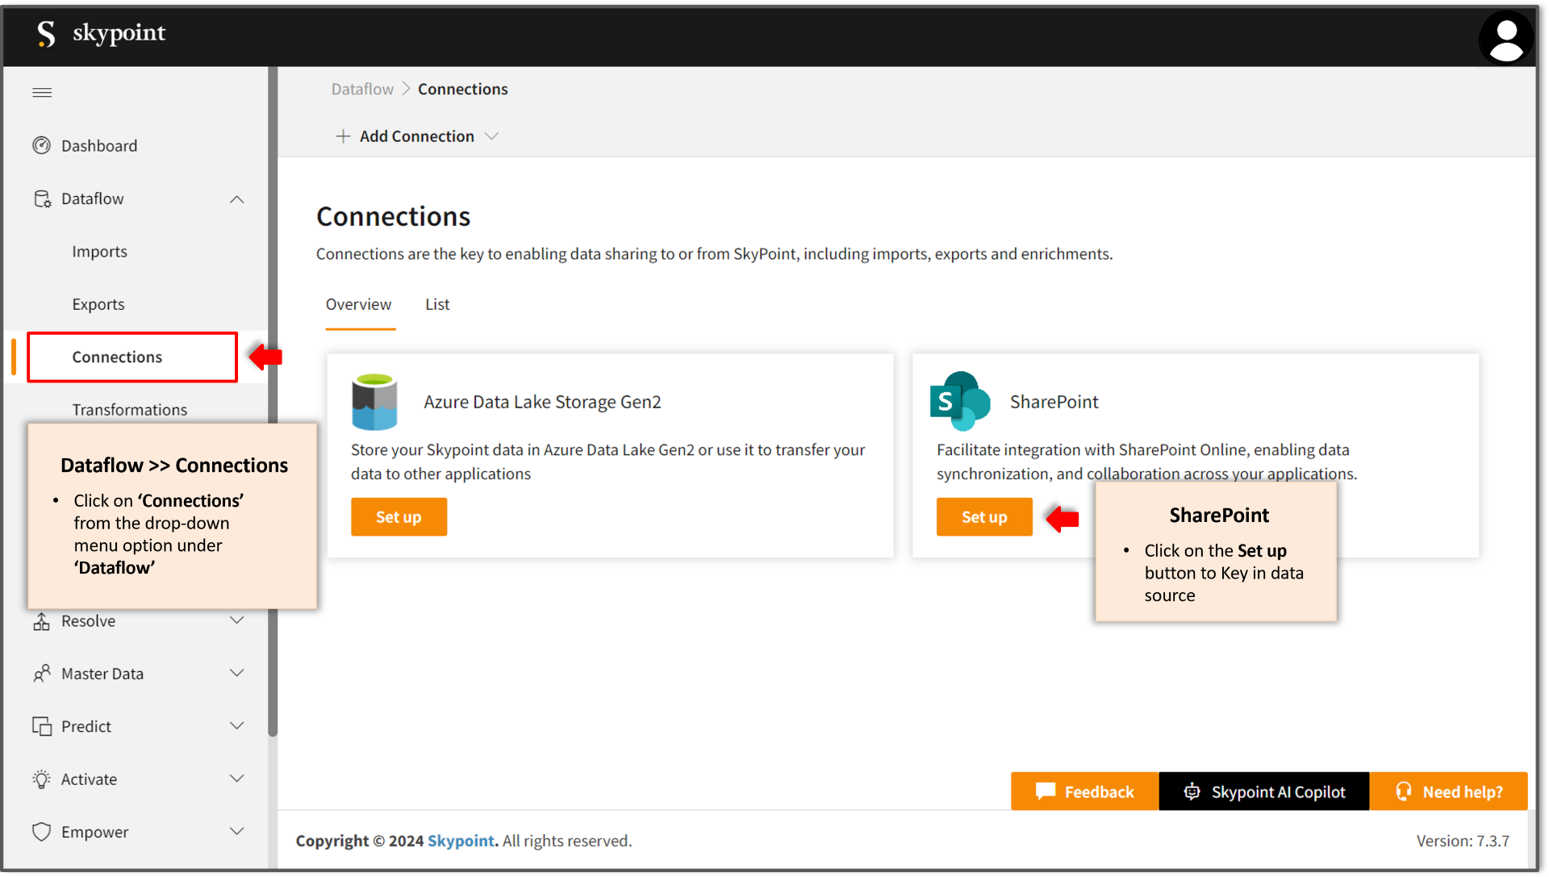Open the Add Connection dropdown arrow
The height and width of the screenshot is (877, 1549).
click(x=493, y=136)
